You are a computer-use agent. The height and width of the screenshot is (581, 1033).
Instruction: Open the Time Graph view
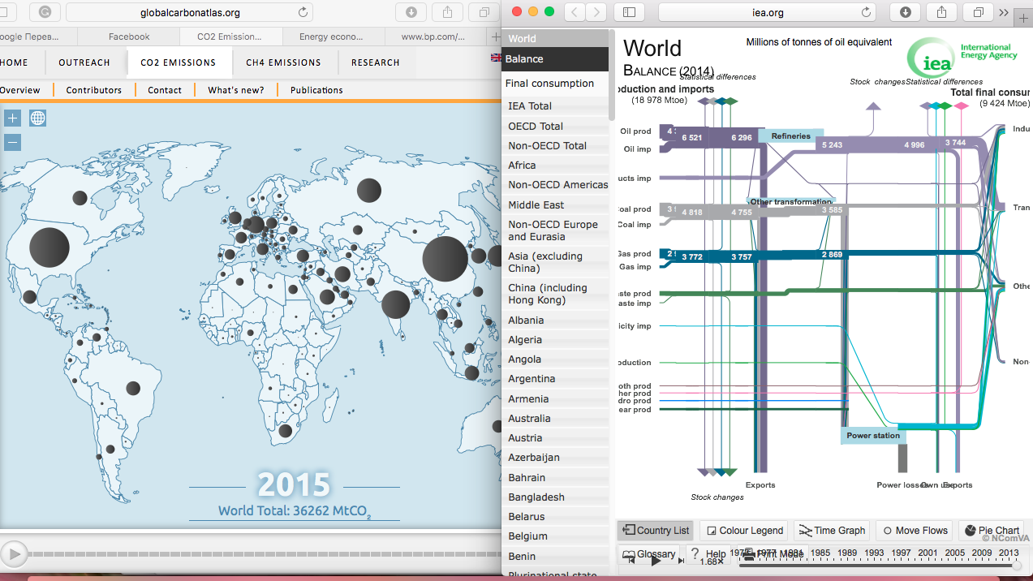832,531
